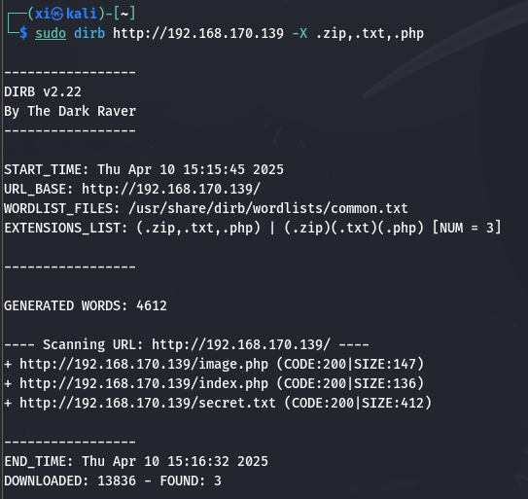The image size is (528, 499).
Task: Open the index.php result URL
Action: (x=144, y=383)
